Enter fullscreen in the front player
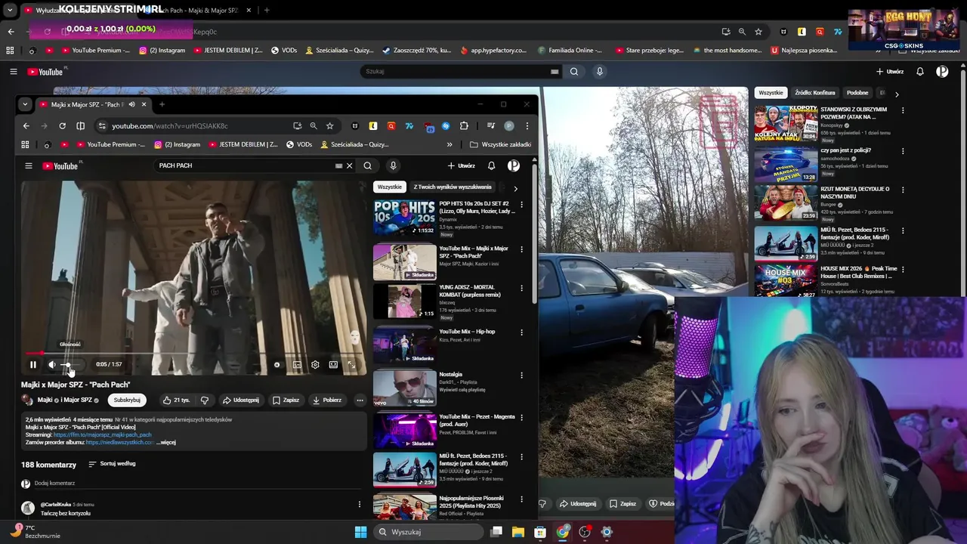The width and height of the screenshot is (967, 544). [x=351, y=365]
